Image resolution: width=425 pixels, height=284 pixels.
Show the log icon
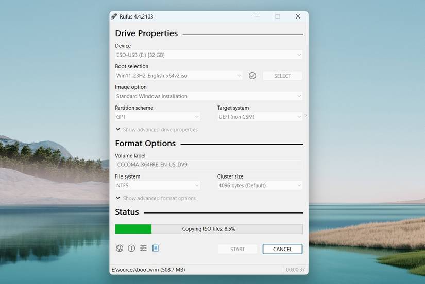click(x=155, y=248)
